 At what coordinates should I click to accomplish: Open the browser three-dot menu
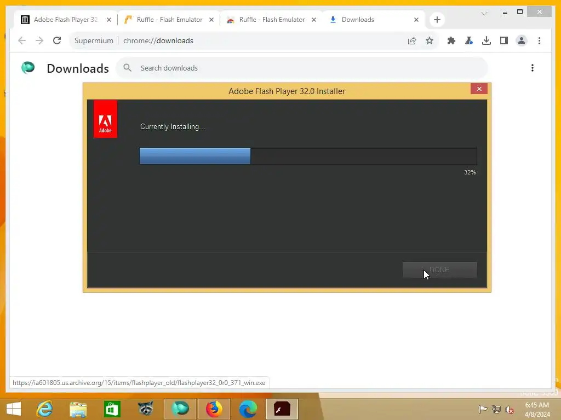pos(539,40)
